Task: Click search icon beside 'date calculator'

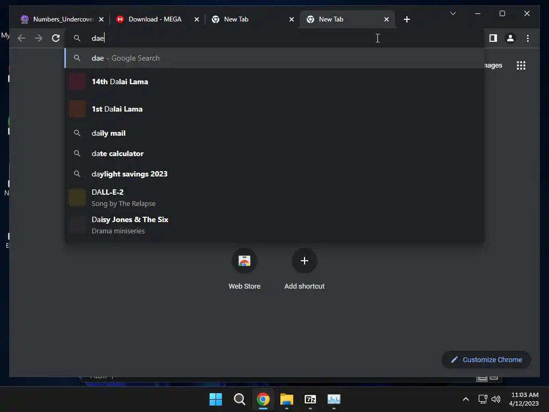Action: pyautogui.click(x=77, y=153)
